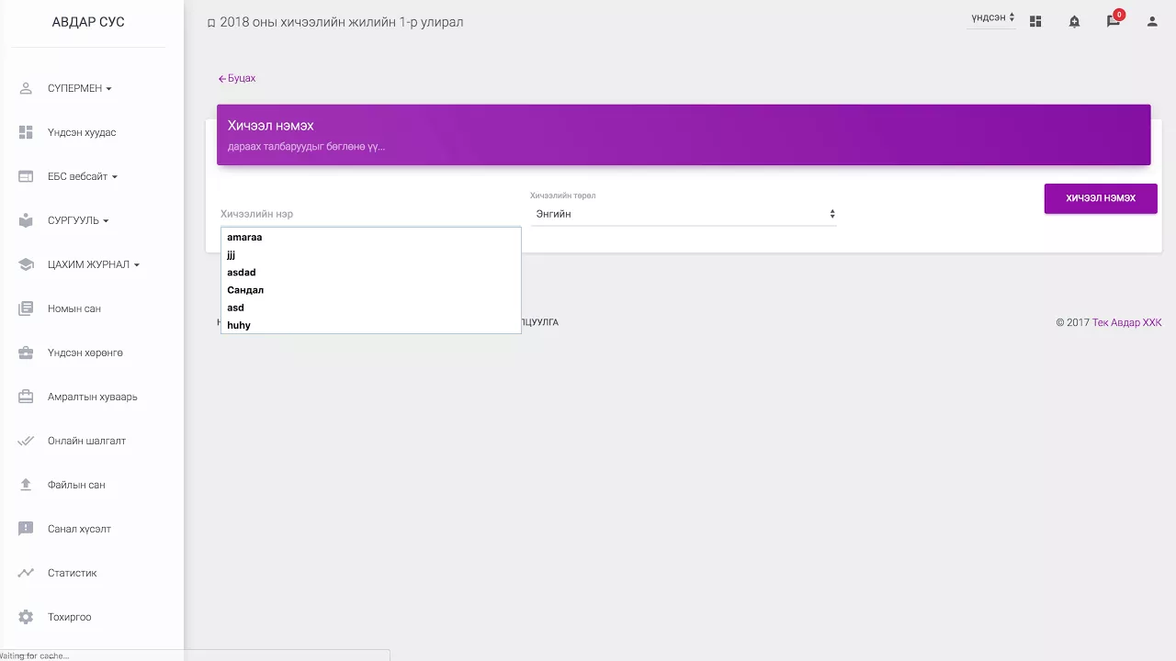
Task: Open the Хичээлийн төрөл dropdown showing Энгийн
Action: click(684, 214)
